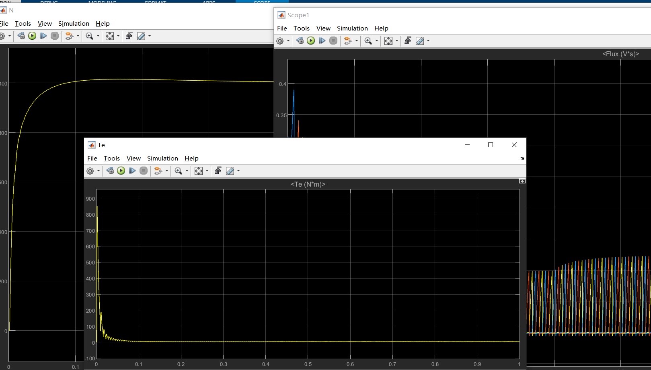Screen dimensions: 651x370
Task: Open View menu in Te window
Action: pyautogui.click(x=133, y=158)
